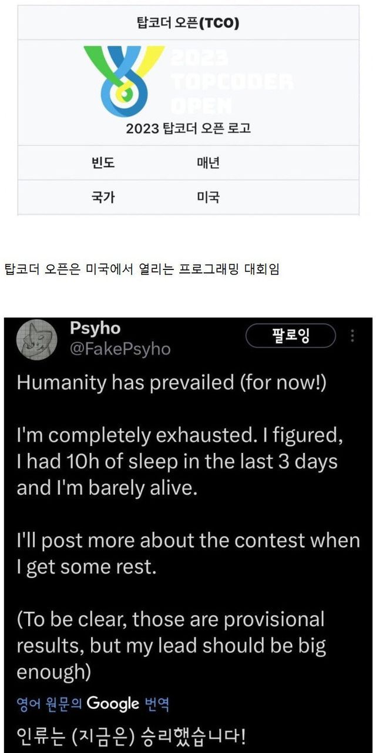Click the Google logo in translation line
This screenshot has width=376, height=753.
113,703
